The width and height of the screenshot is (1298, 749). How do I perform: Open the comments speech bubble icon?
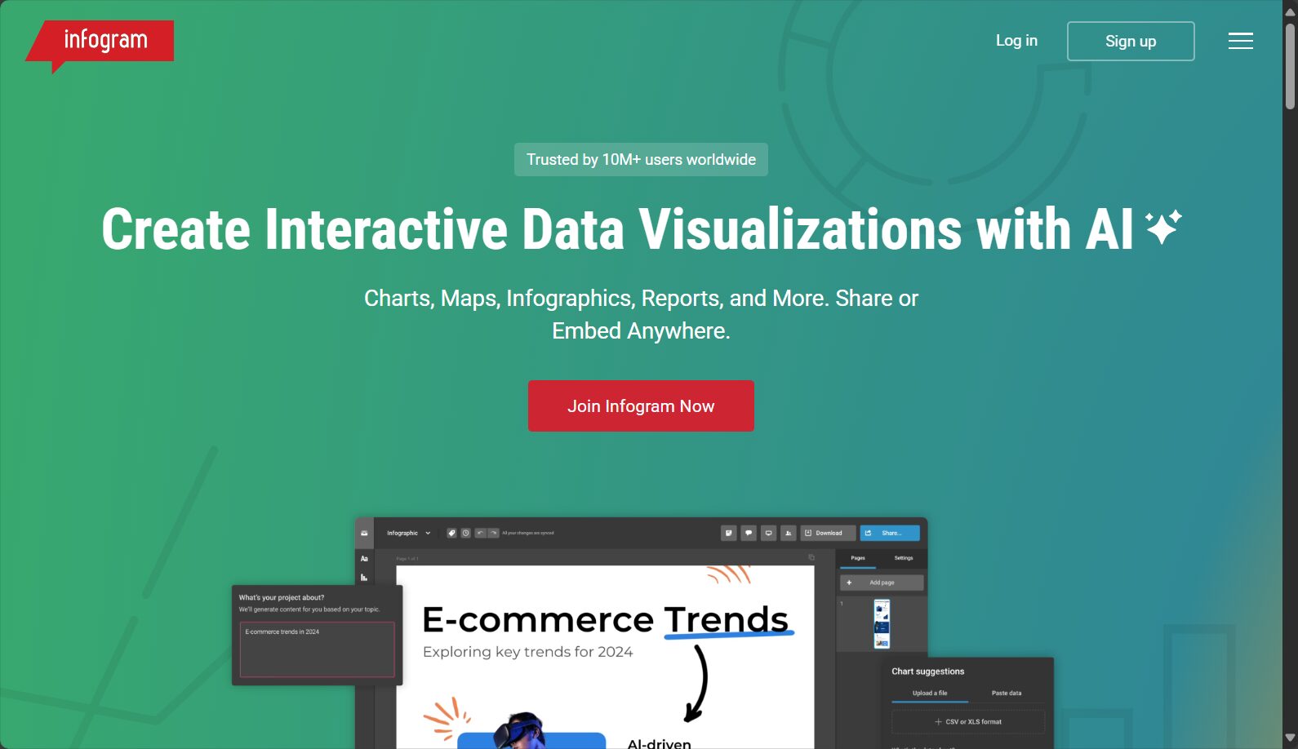[x=749, y=533]
